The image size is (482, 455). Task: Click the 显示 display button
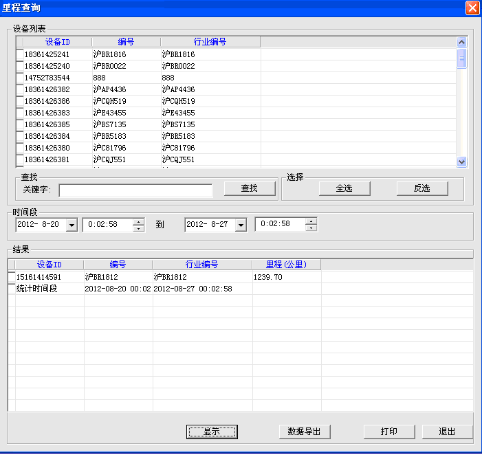tap(212, 432)
